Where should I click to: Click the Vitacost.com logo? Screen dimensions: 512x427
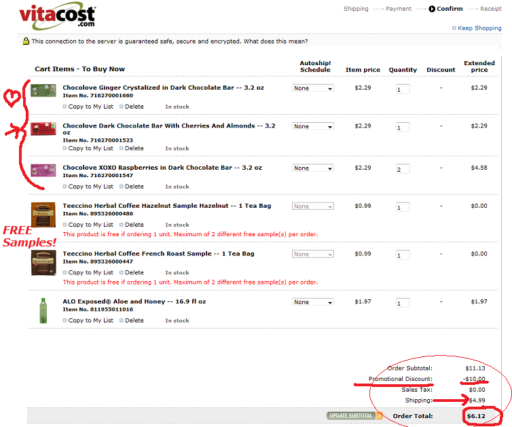coord(58,16)
